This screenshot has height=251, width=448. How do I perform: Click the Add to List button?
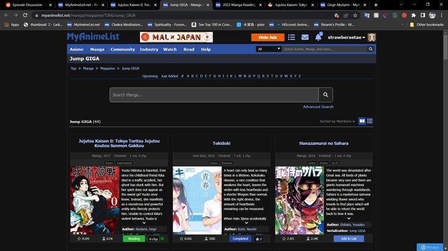click(x=349, y=239)
